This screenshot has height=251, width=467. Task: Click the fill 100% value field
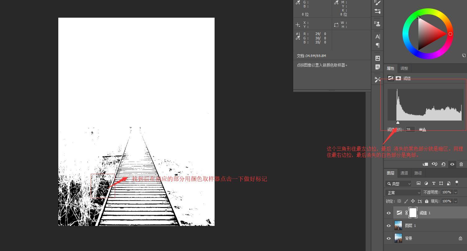447,201
